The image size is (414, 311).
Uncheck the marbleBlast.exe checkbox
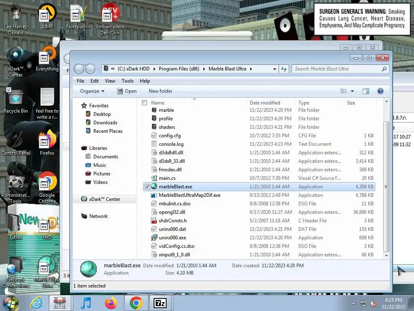(147, 187)
